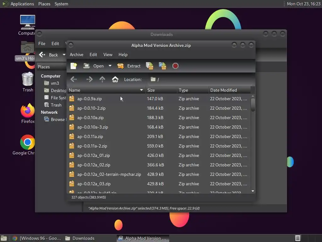The image size is (322, 242).
Task: Click the Location path input field
Action: coord(200,79)
